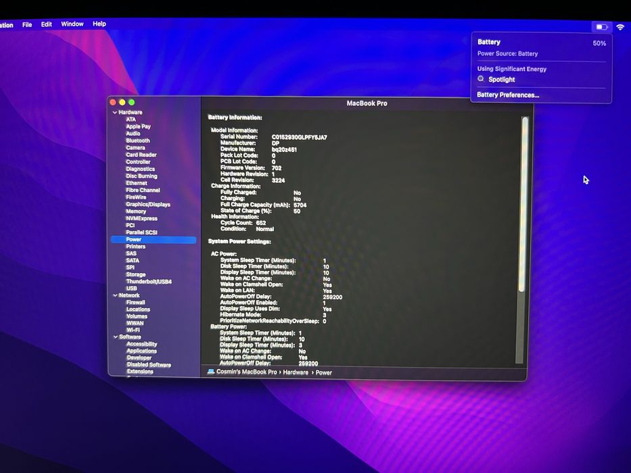Click the Firmware Version value 702
This screenshot has height=473, width=631.
pos(277,168)
